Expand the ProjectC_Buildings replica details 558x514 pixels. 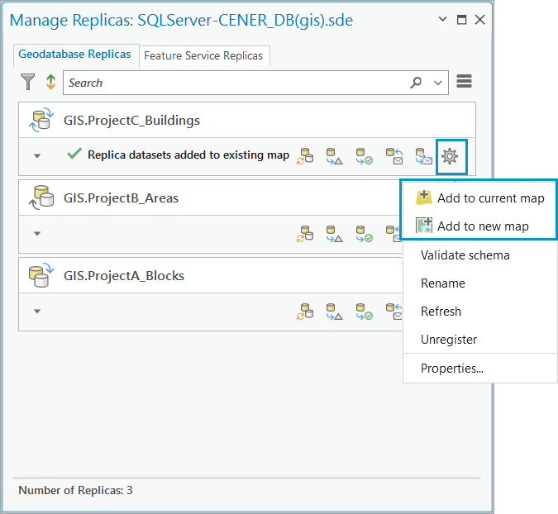tap(37, 155)
